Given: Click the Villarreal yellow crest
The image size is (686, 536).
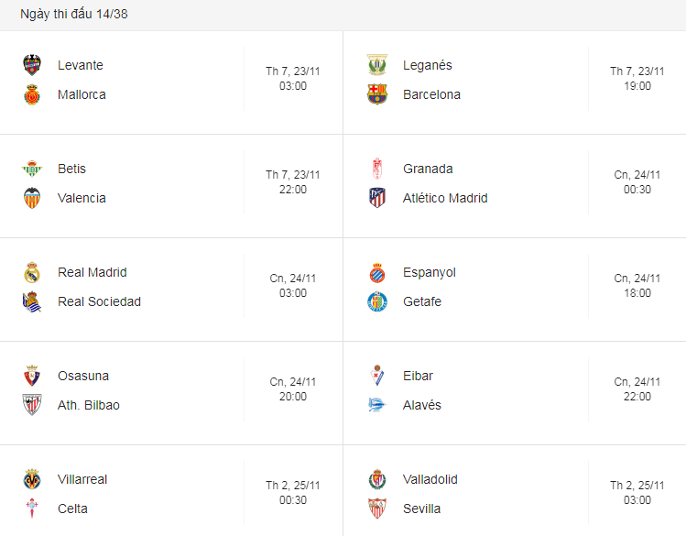Looking at the screenshot, I should click(x=32, y=479).
